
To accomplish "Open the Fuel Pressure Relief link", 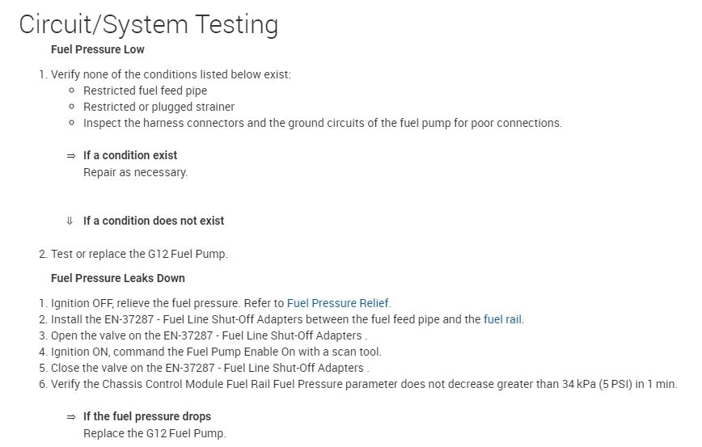I will pos(338,303).
